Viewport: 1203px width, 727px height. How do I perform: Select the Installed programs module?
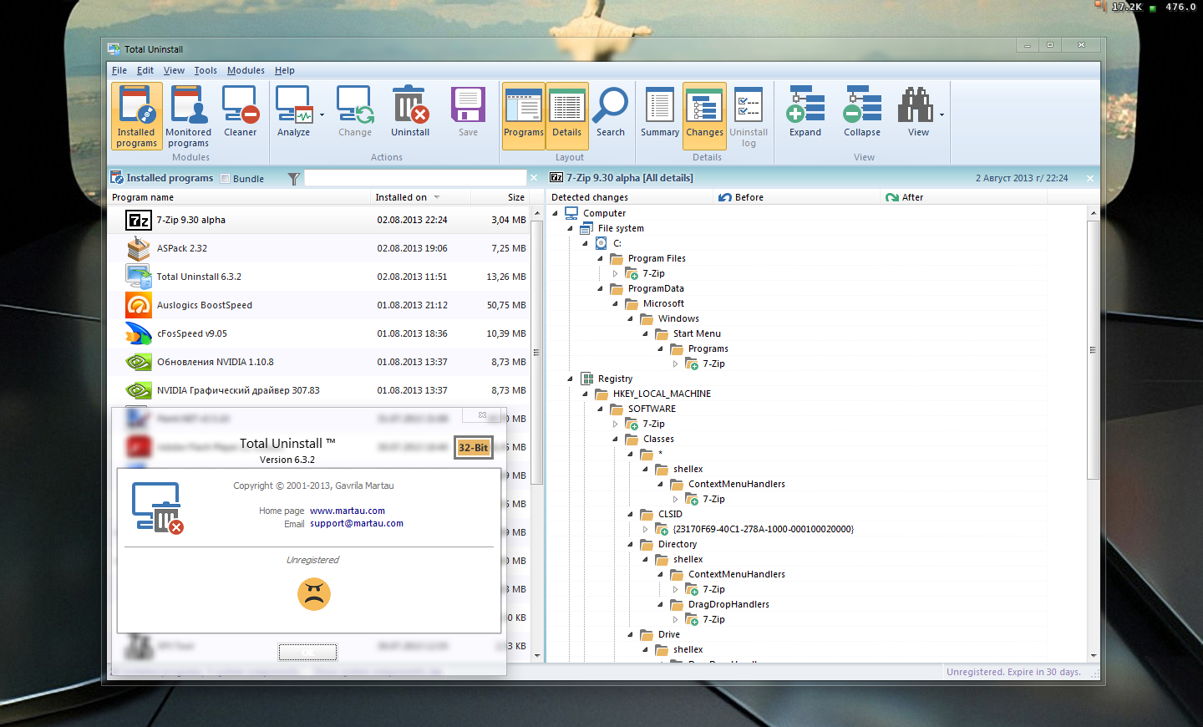pos(136,116)
